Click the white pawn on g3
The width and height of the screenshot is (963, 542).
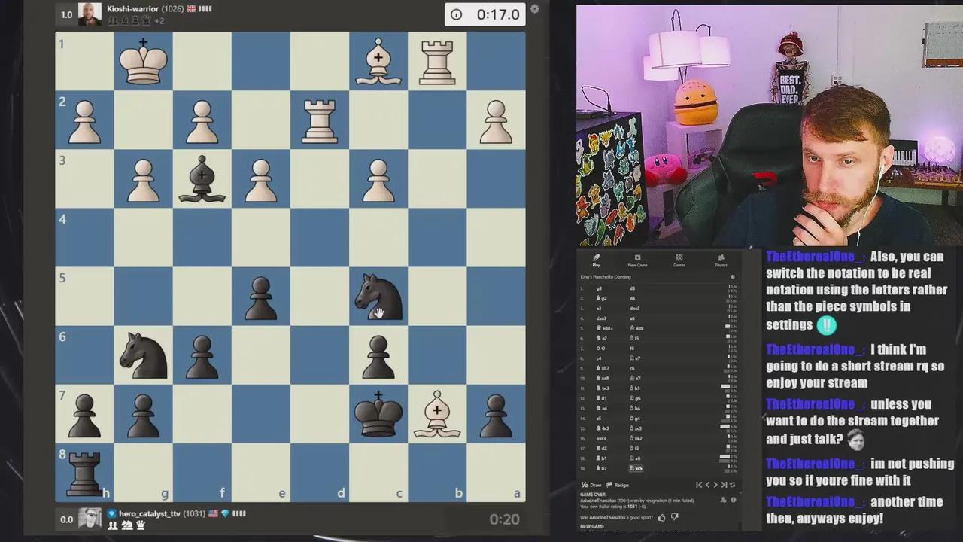143,178
